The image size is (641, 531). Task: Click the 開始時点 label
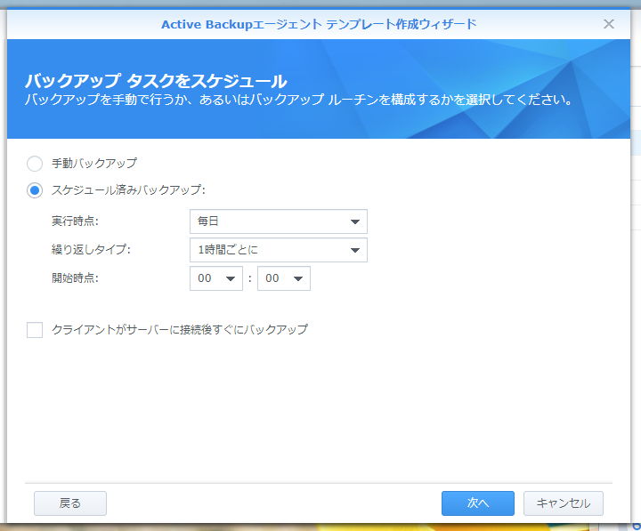click(x=75, y=278)
